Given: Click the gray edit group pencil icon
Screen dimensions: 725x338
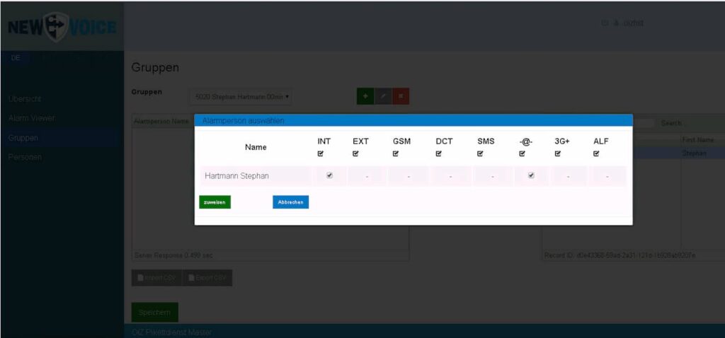Looking at the screenshot, I should pyautogui.click(x=383, y=96).
